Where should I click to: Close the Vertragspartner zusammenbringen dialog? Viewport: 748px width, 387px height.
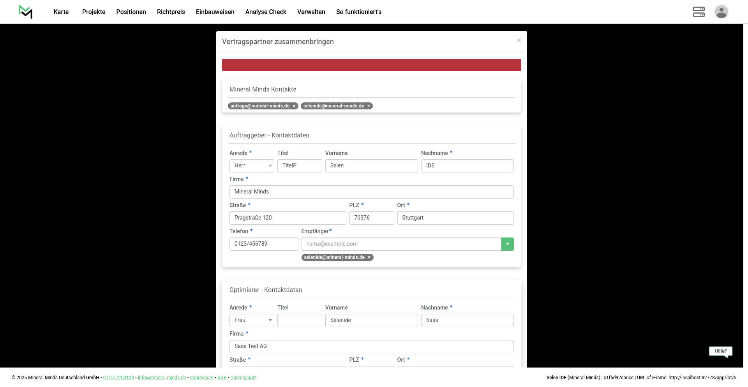click(x=519, y=40)
